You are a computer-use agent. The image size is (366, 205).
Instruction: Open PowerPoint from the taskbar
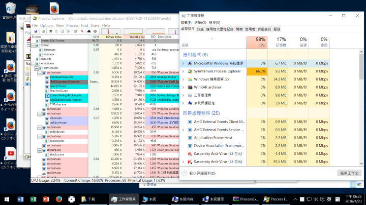[x=46, y=199]
